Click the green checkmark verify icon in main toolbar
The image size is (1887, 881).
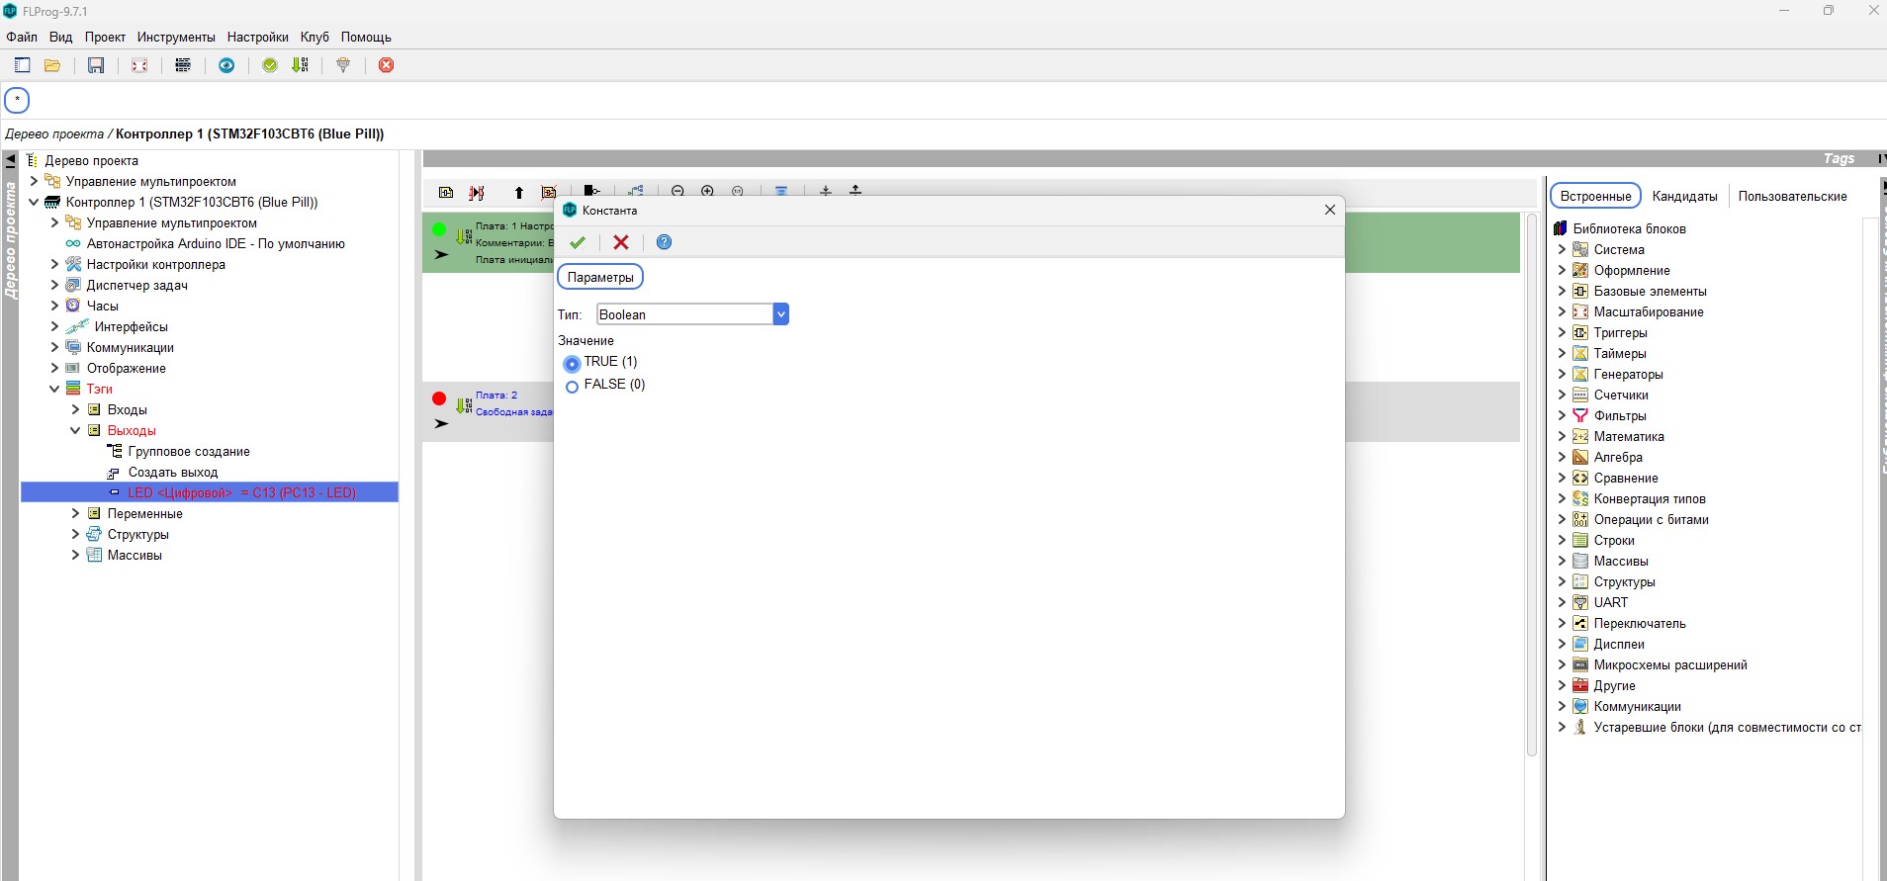[270, 65]
